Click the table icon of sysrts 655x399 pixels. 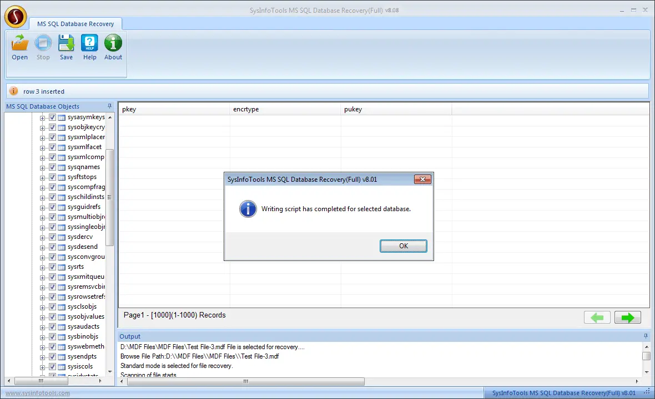pos(62,267)
